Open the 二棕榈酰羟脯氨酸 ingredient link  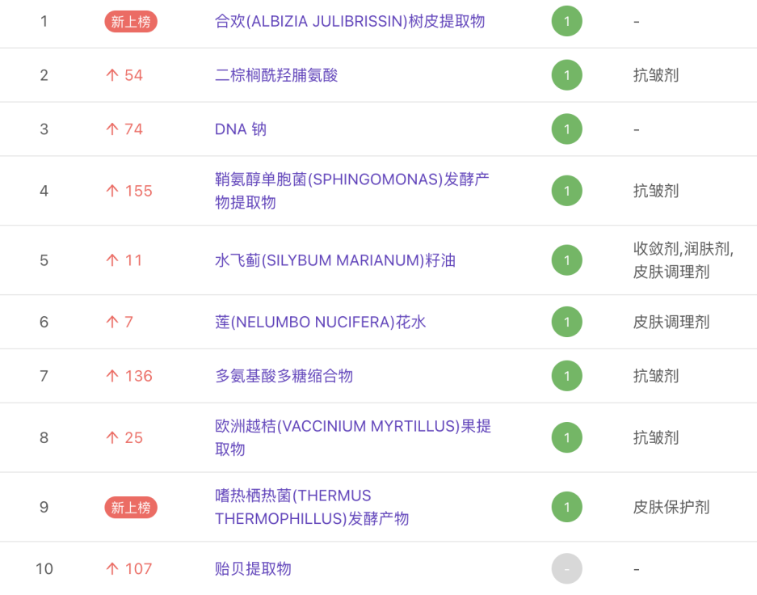coord(276,75)
